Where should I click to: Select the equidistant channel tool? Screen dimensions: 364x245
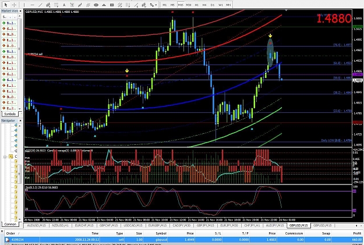[48, 5]
